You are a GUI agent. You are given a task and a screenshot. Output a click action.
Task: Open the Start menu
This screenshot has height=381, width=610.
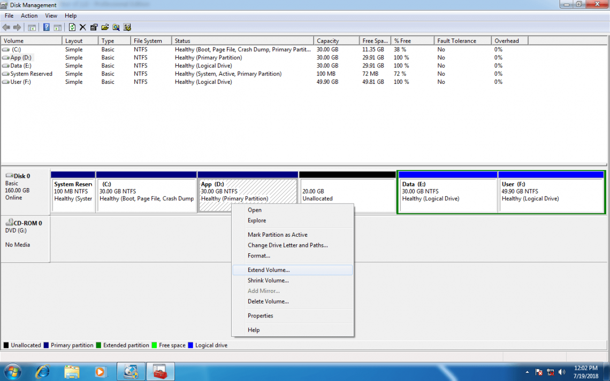(12, 371)
